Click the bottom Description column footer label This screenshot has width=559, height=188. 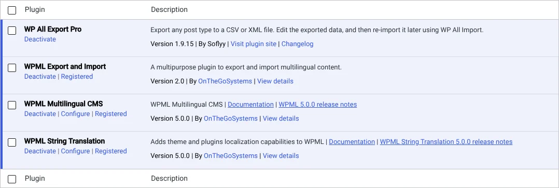(x=170, y=178)
